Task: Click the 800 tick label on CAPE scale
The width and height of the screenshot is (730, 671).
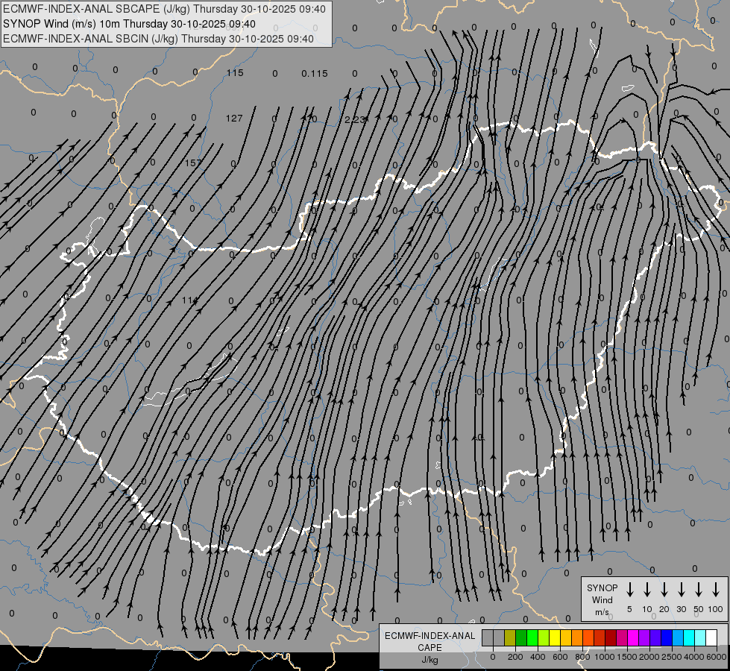Action: (x=582, y=657)
